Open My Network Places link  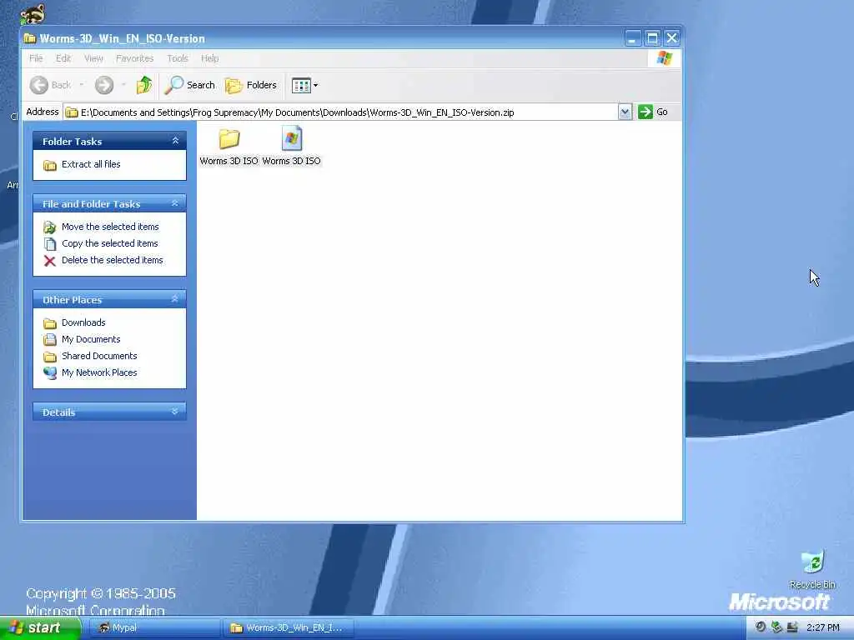point(99,372)
